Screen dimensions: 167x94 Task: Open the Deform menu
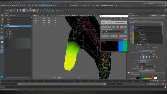pos(39,3)
